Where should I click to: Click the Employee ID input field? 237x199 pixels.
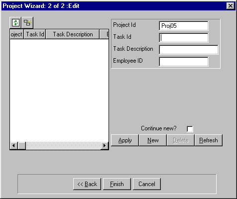click(x=184, y=62)
